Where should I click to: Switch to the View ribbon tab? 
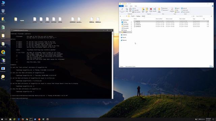click(x=136, y=6)
